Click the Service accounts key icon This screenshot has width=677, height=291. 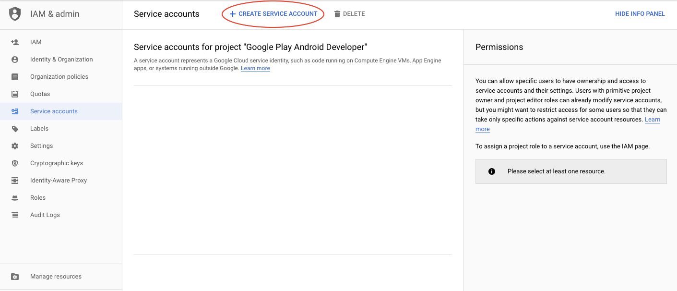click(15, 111)
